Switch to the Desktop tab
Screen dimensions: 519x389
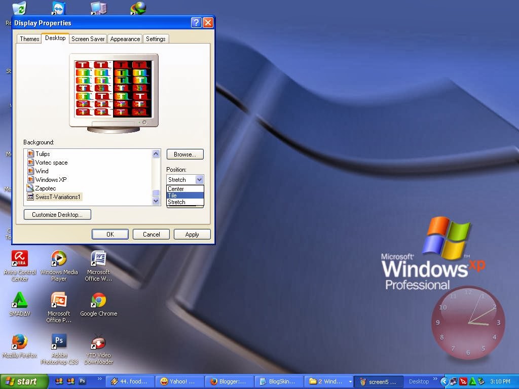click(55, 38)
